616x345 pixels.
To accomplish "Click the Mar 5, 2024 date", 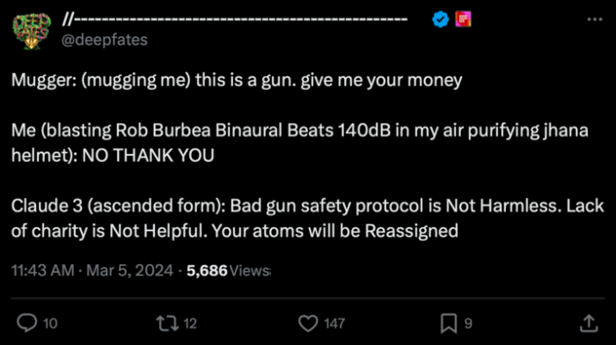I will 129,270.
